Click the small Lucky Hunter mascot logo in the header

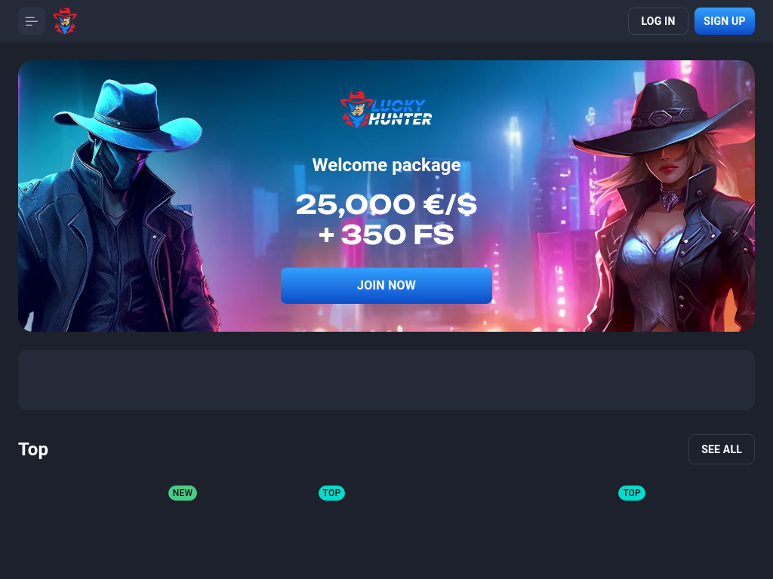point(65,20)
